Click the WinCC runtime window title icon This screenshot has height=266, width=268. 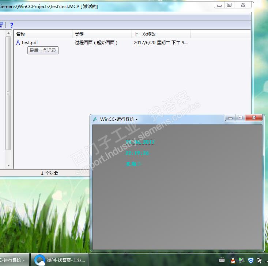[x=95, y=119]
